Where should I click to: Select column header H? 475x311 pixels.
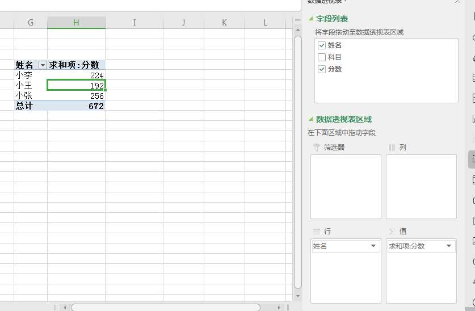click(77, 23)
